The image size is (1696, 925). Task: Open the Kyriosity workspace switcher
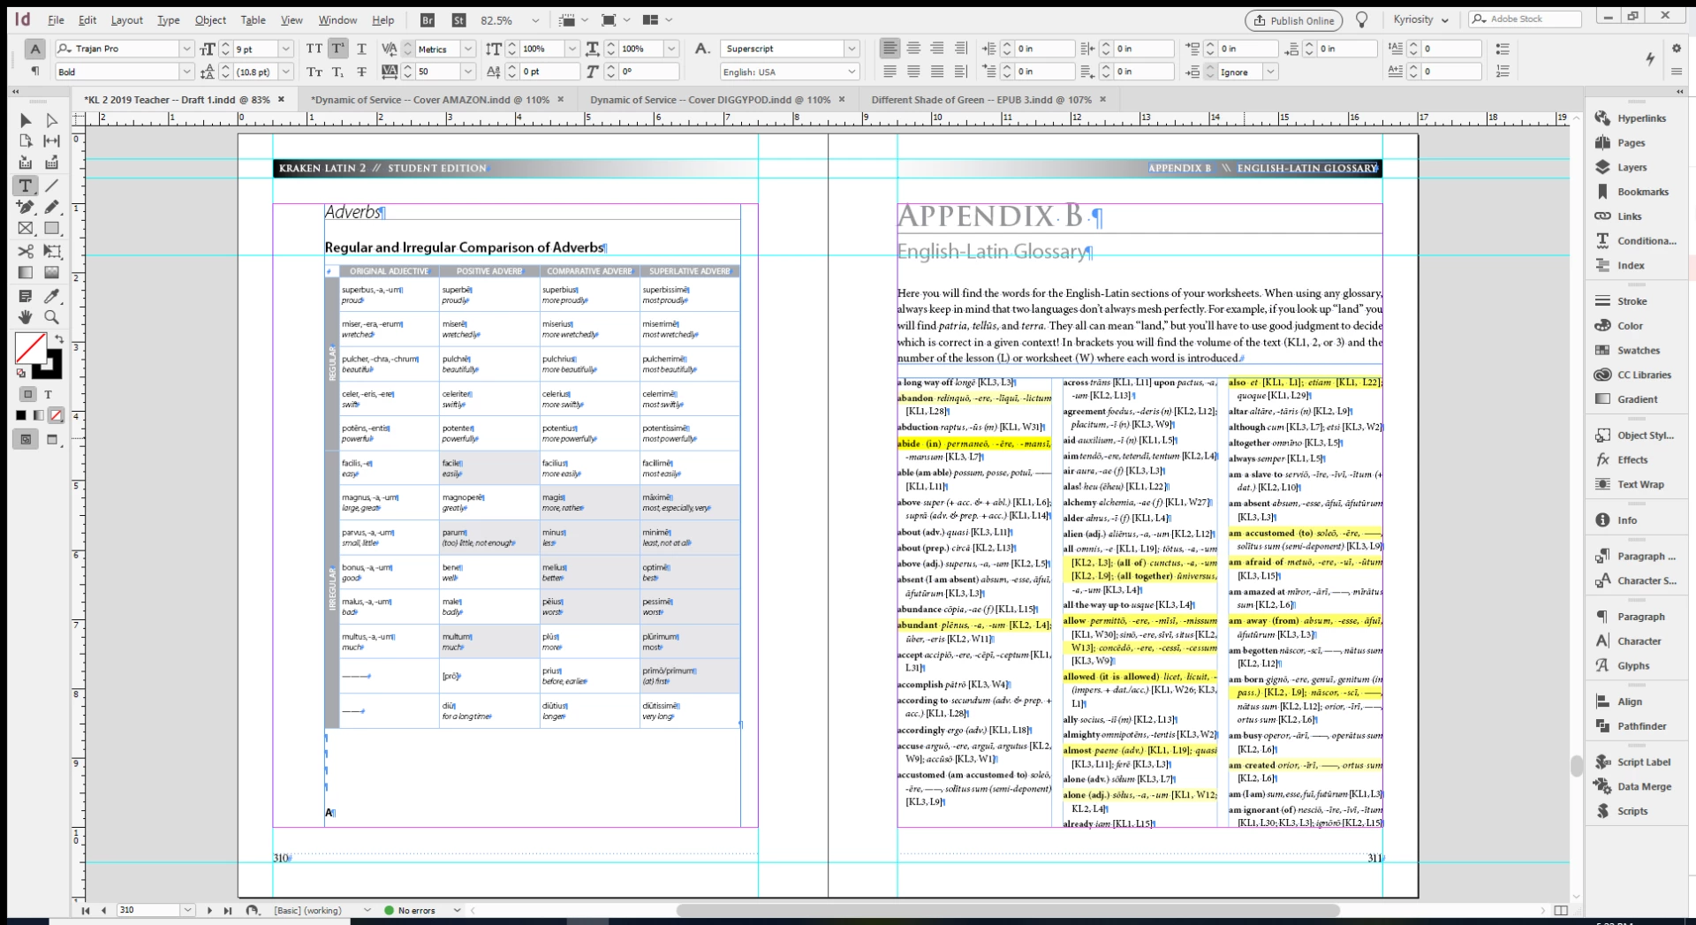(1420, 19)
